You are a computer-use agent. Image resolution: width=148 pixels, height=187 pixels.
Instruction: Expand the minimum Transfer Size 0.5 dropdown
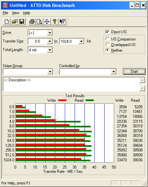click(50, 41)
